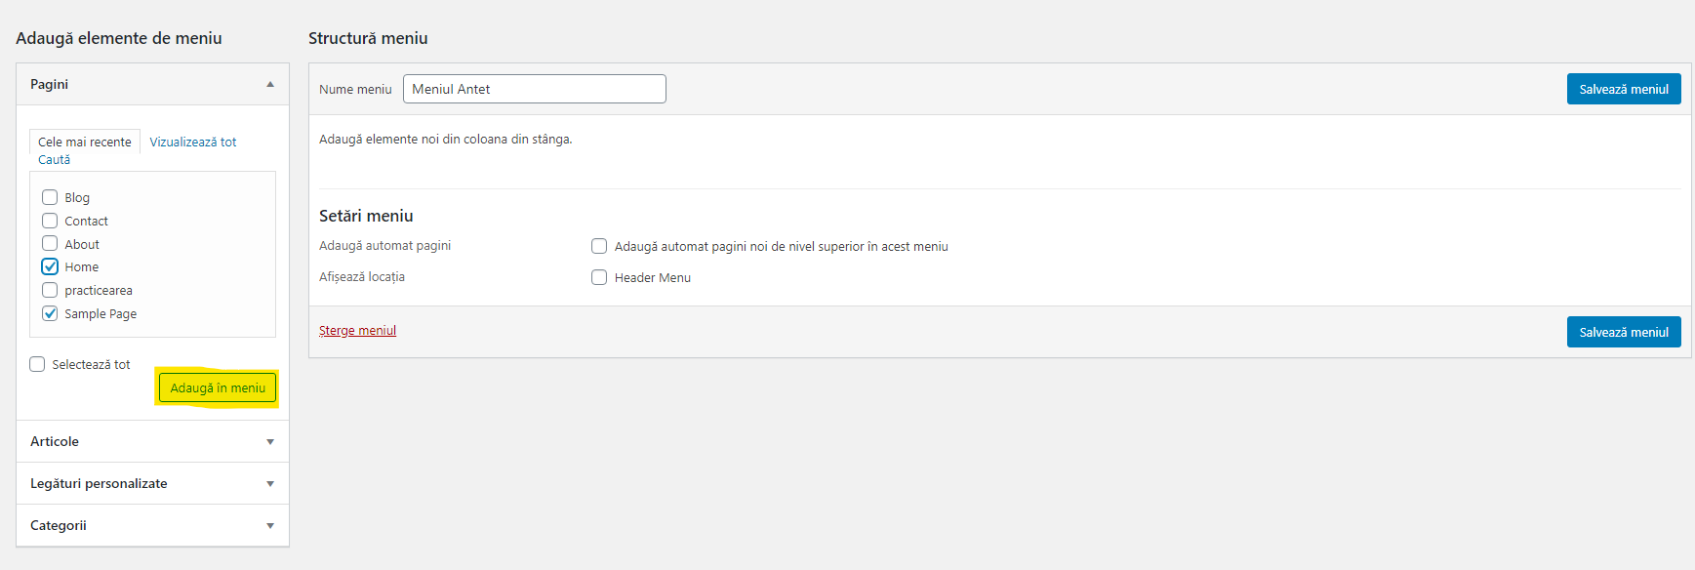
Task: Switch to Vizualizează tot tab
Action: [x=193, y=142]
